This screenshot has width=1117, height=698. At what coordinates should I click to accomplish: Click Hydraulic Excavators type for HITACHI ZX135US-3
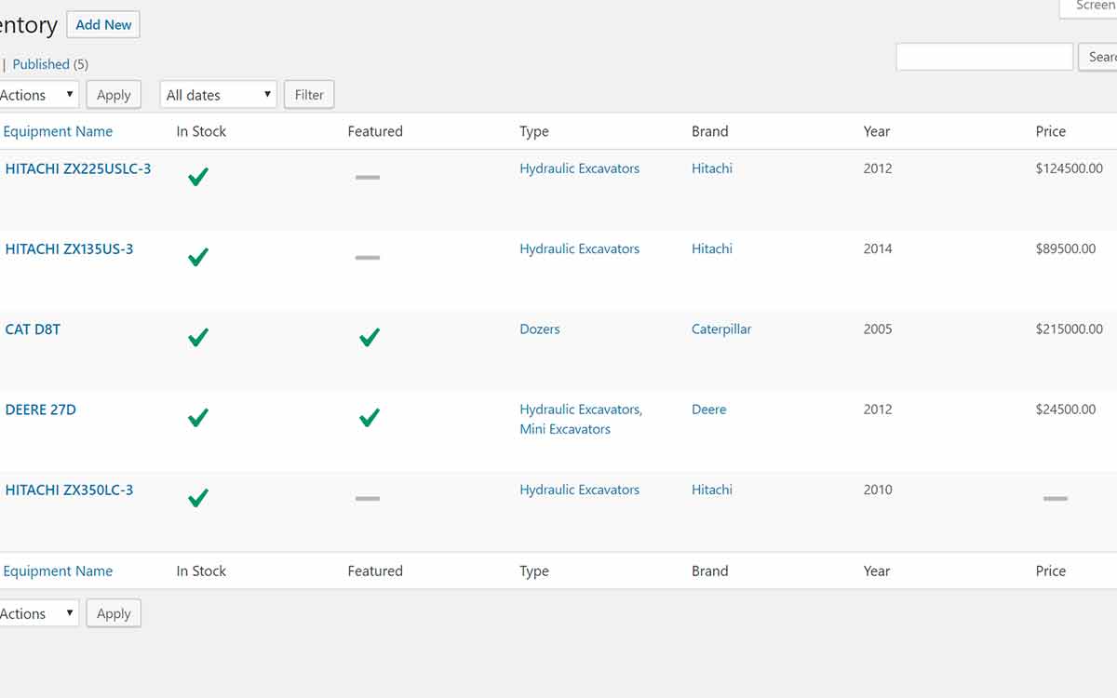click(x=580, y=248)
